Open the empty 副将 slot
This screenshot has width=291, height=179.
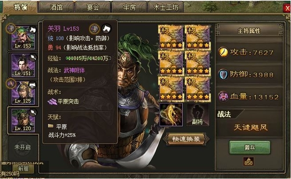[198, 115]
